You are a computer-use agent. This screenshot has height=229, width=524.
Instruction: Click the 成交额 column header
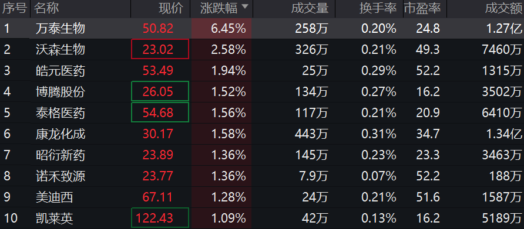point(503,8)
